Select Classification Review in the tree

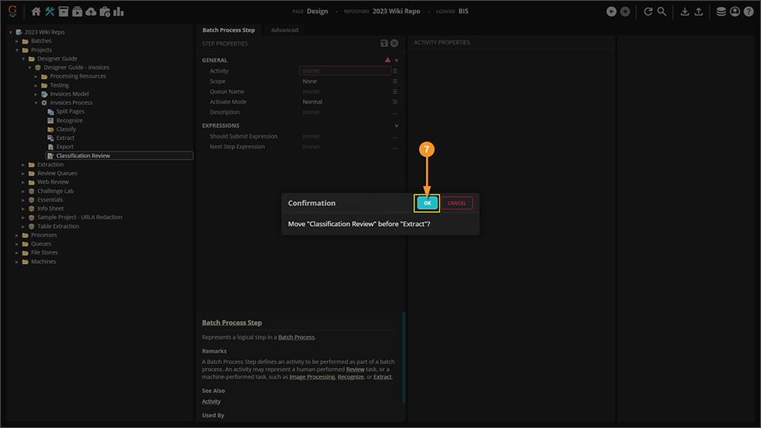[83, 156]
